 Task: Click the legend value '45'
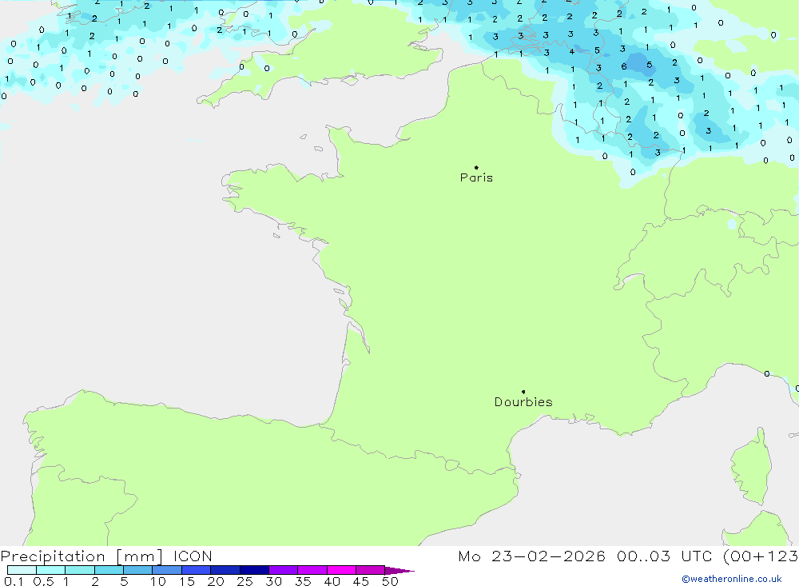pos(361,581)
